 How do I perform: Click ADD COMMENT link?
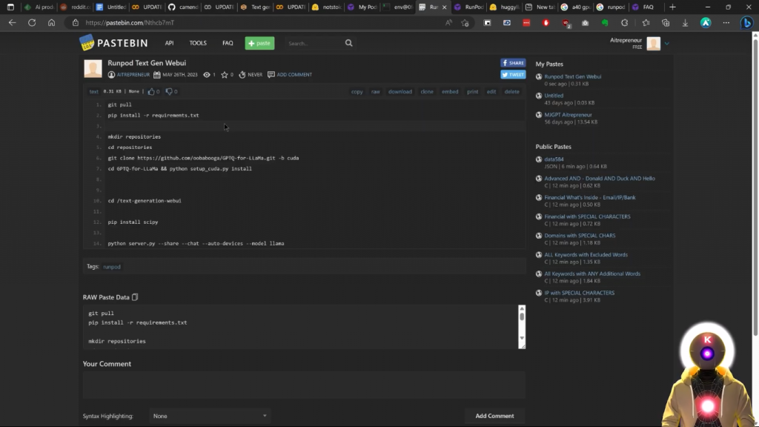pyautogui.click(x=294, y=75)
